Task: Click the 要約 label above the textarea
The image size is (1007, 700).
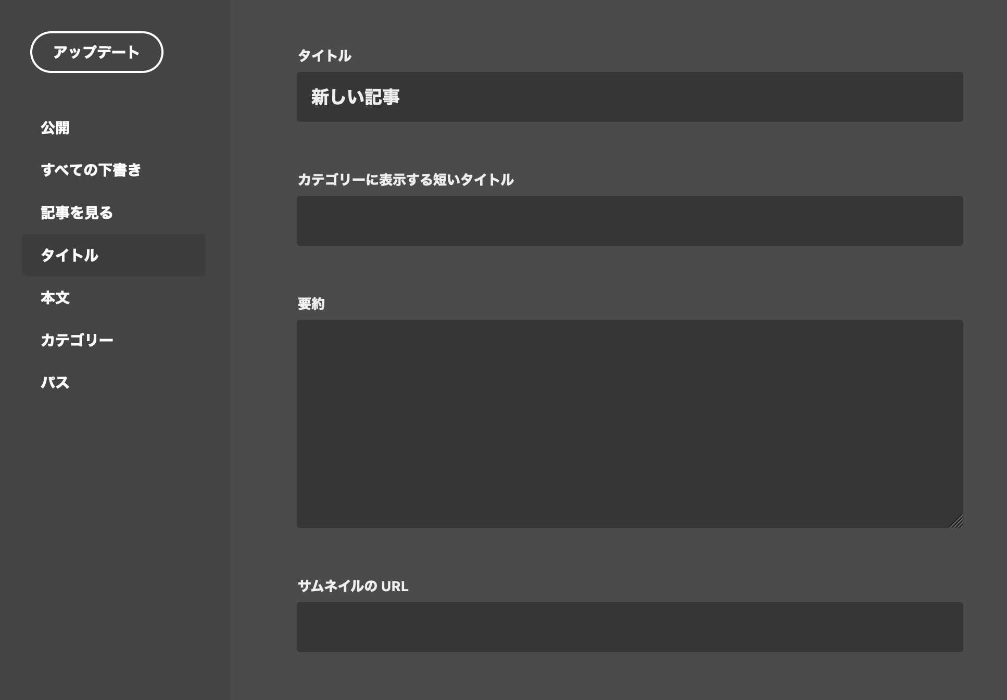Action: click(x=311, y=304)
